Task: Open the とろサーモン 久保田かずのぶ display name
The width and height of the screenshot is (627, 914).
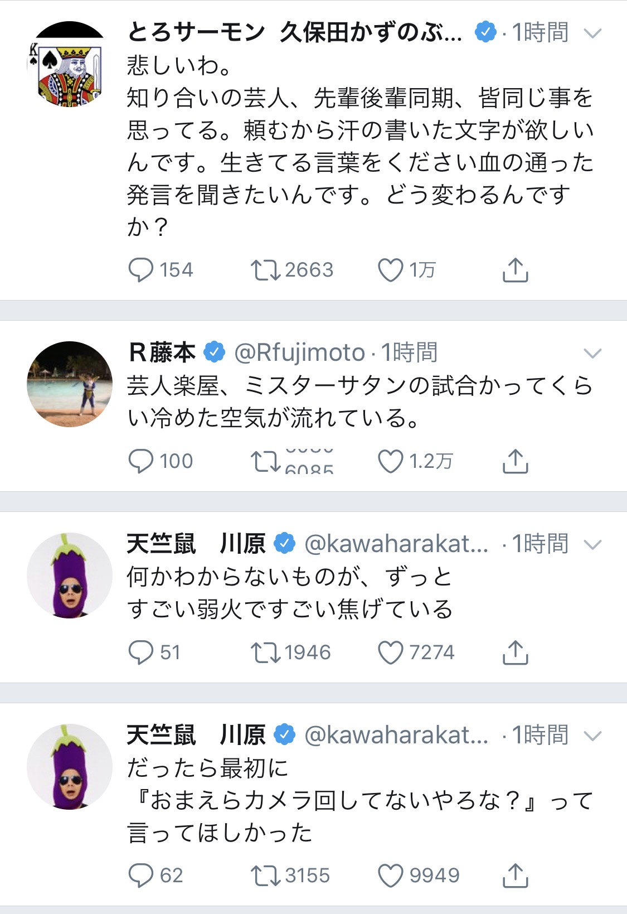Action: click(295, 33)
